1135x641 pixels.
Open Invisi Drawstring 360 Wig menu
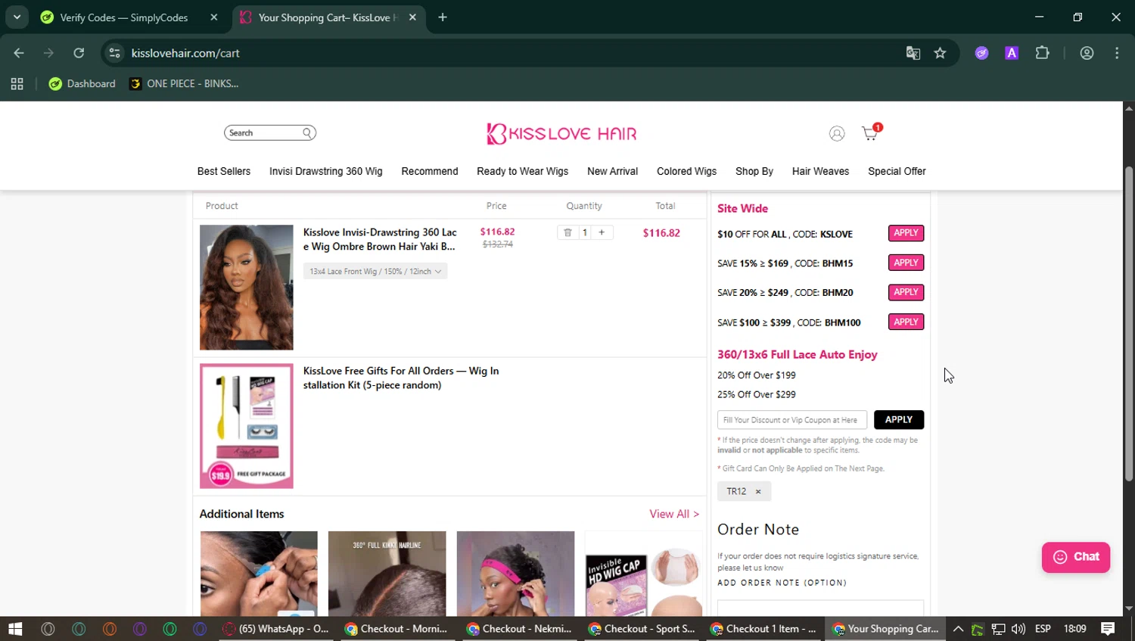[x=326, y=171]
